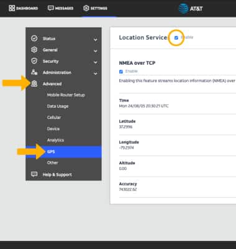Click the AT&T globe logo
Viewport: 236px width, 249px height.
pos(183,9)
